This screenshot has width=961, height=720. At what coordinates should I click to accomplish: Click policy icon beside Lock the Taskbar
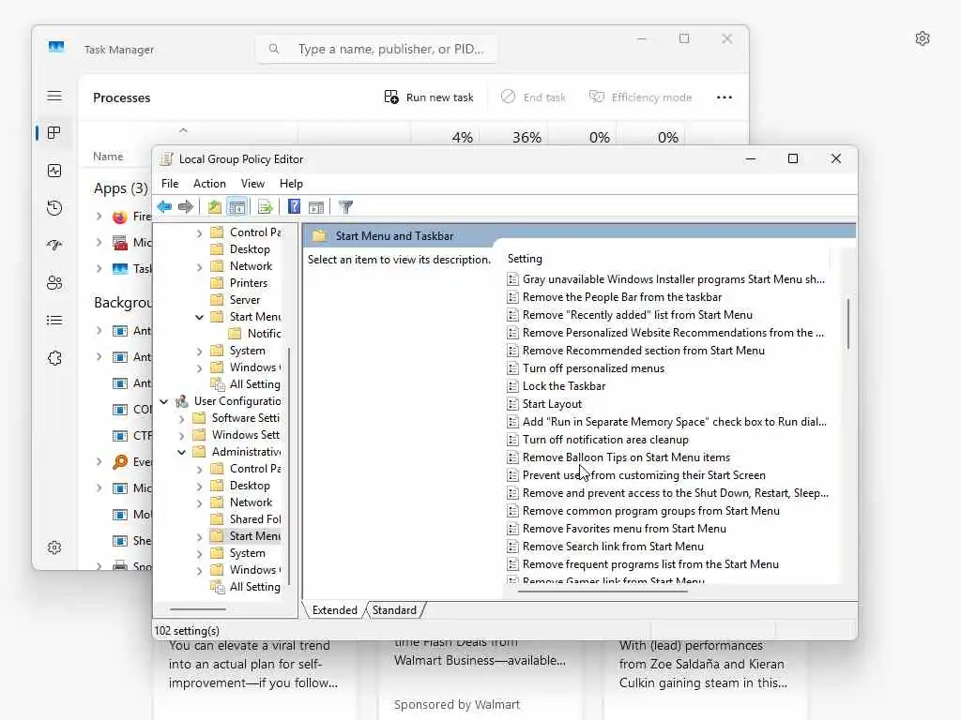[x=513, y=386]
